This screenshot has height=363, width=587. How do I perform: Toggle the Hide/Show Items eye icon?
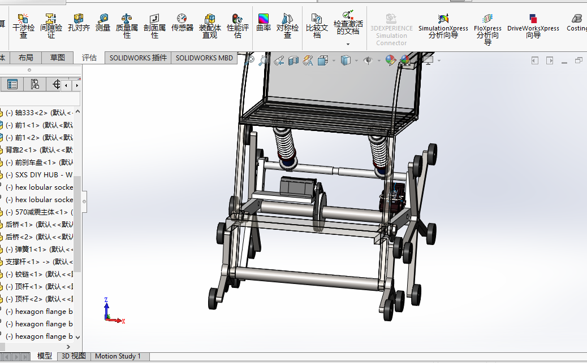368,60
